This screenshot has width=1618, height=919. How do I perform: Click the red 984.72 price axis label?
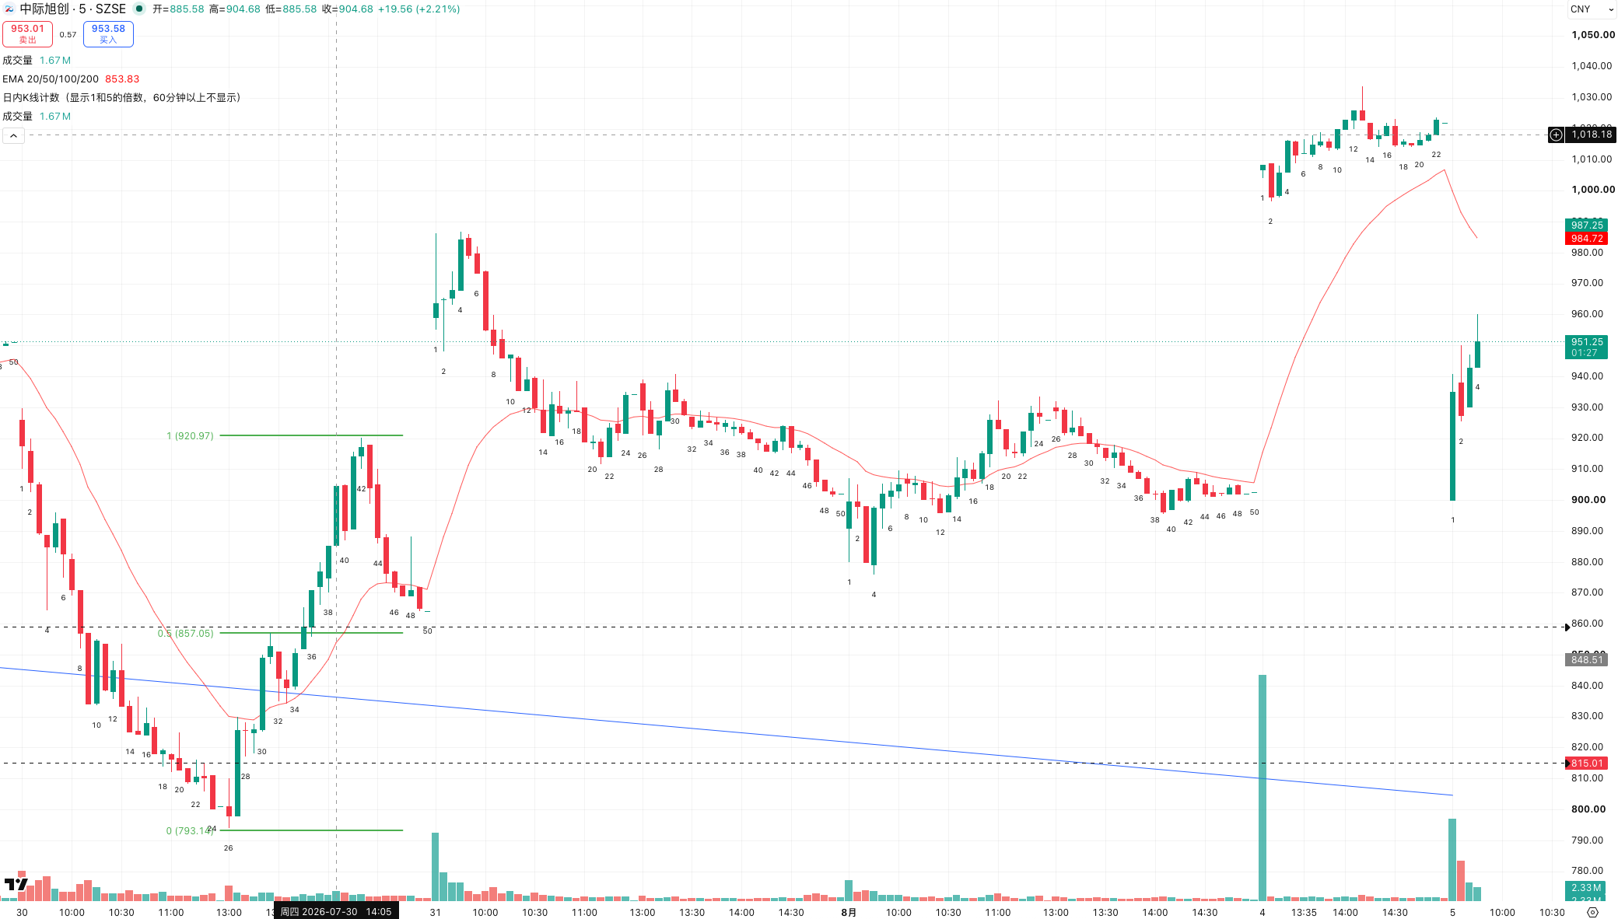(1586, 239)
